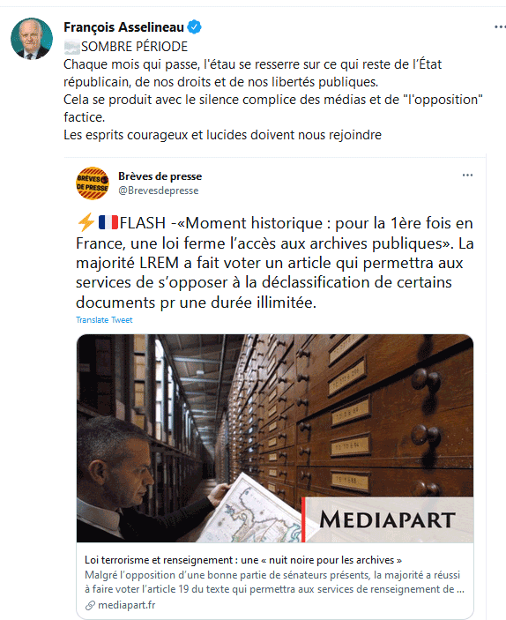Open the Mediapart archive photo thumbnail
Viewport: 506px width, 620px height.
275,438
